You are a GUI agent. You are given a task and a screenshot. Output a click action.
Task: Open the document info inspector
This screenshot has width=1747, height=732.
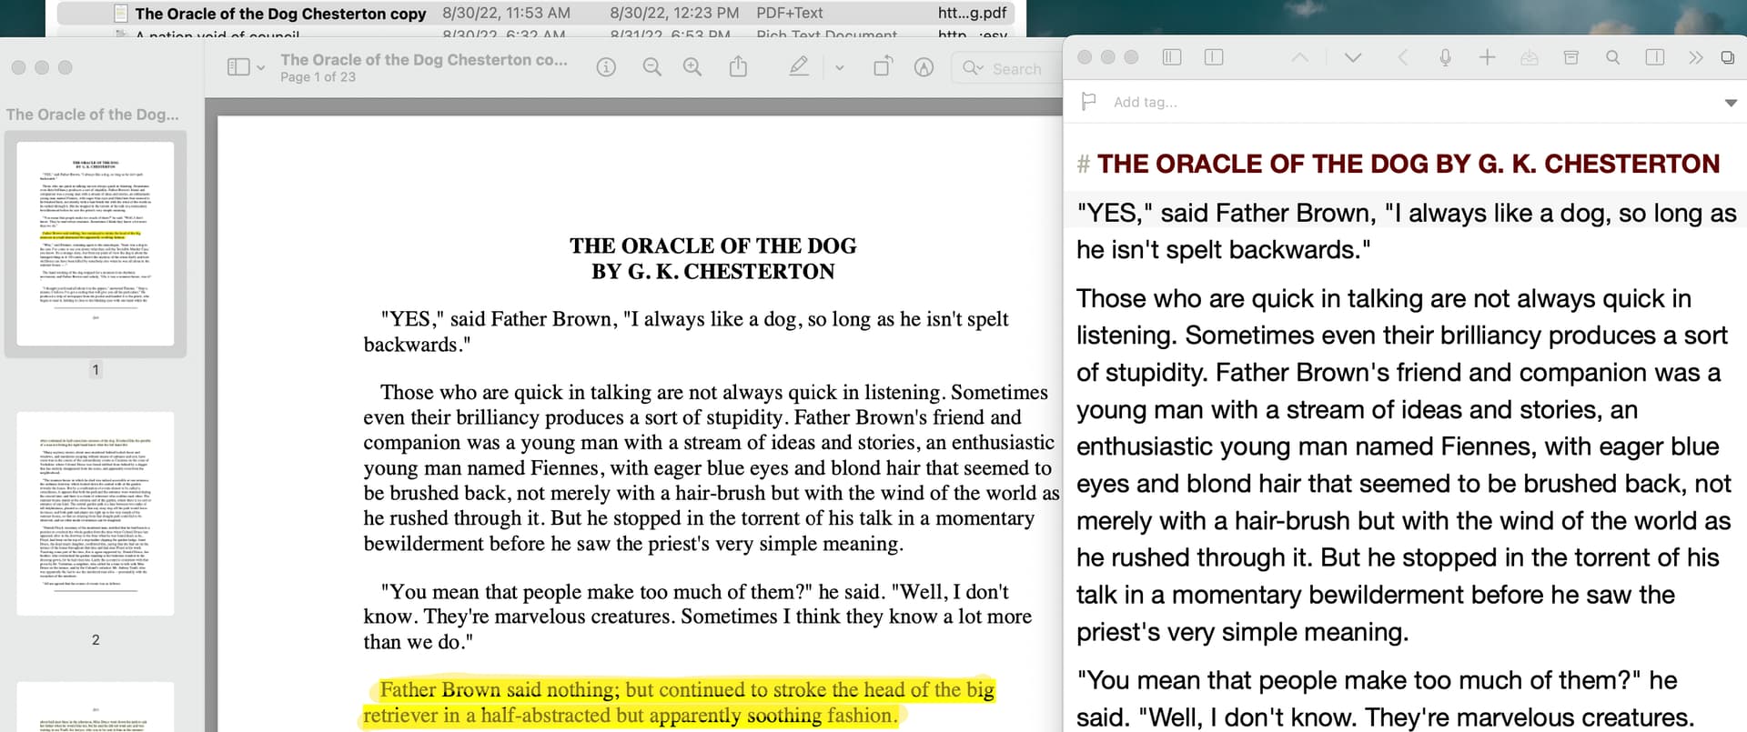pyautogui.click(x=606, y=67)
